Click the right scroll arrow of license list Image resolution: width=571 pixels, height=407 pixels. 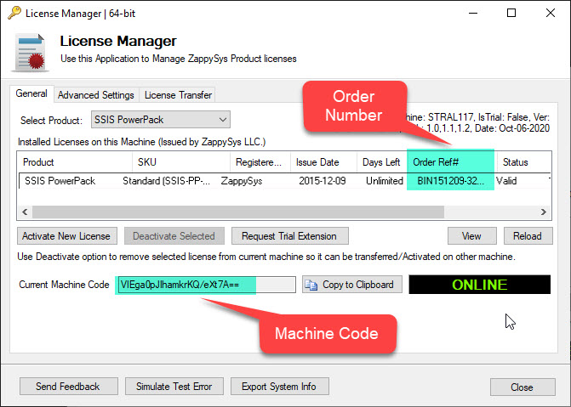[x=544, y=212]
